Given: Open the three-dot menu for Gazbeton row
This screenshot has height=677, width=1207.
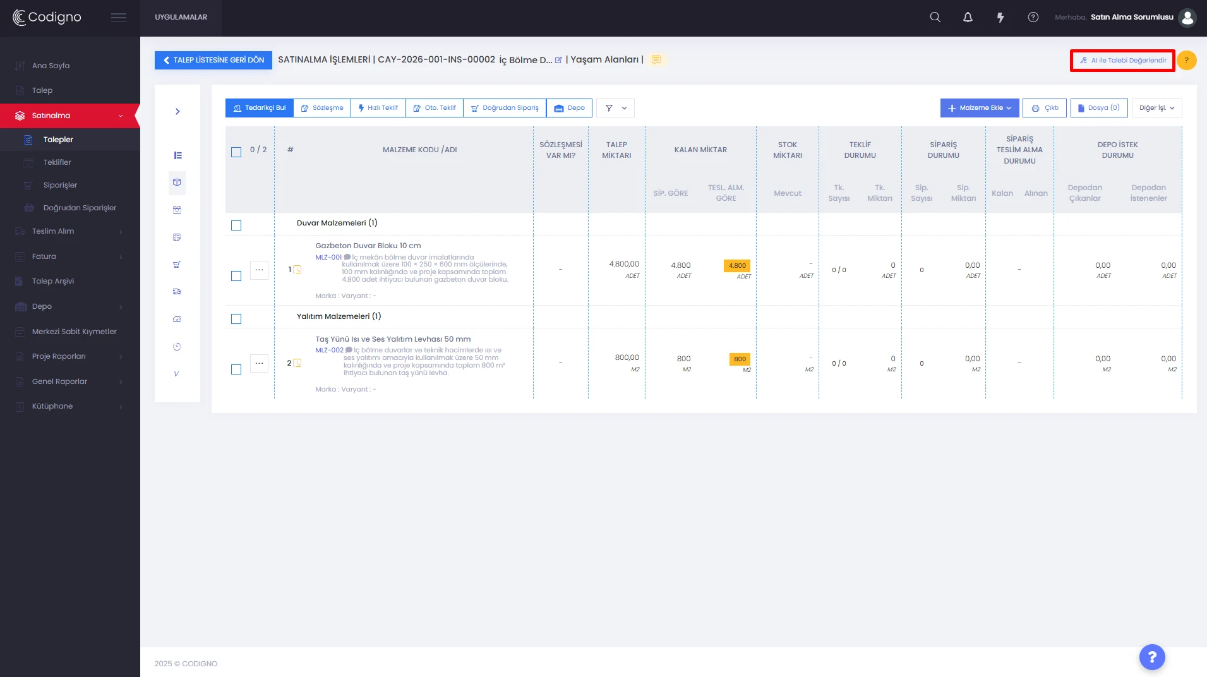Looking at the screenshot, I should coord(259,270).
